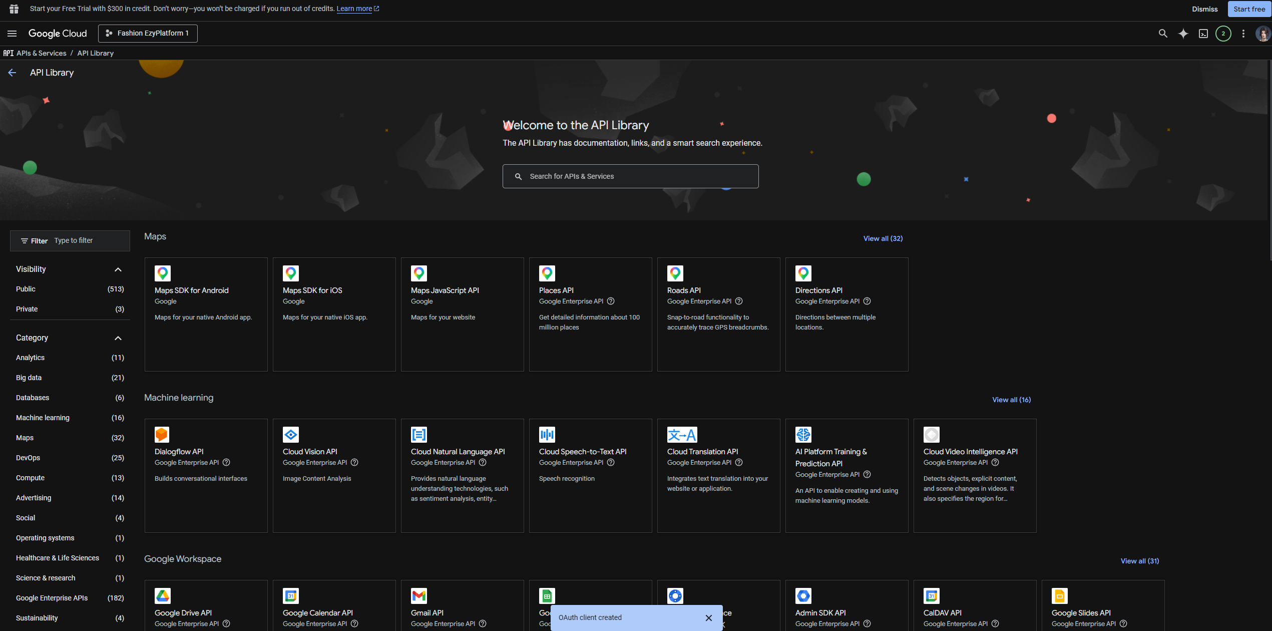1272x631 pixels.
Task: Click the back arrow next to API Library
Action: [x=12, y=73]
